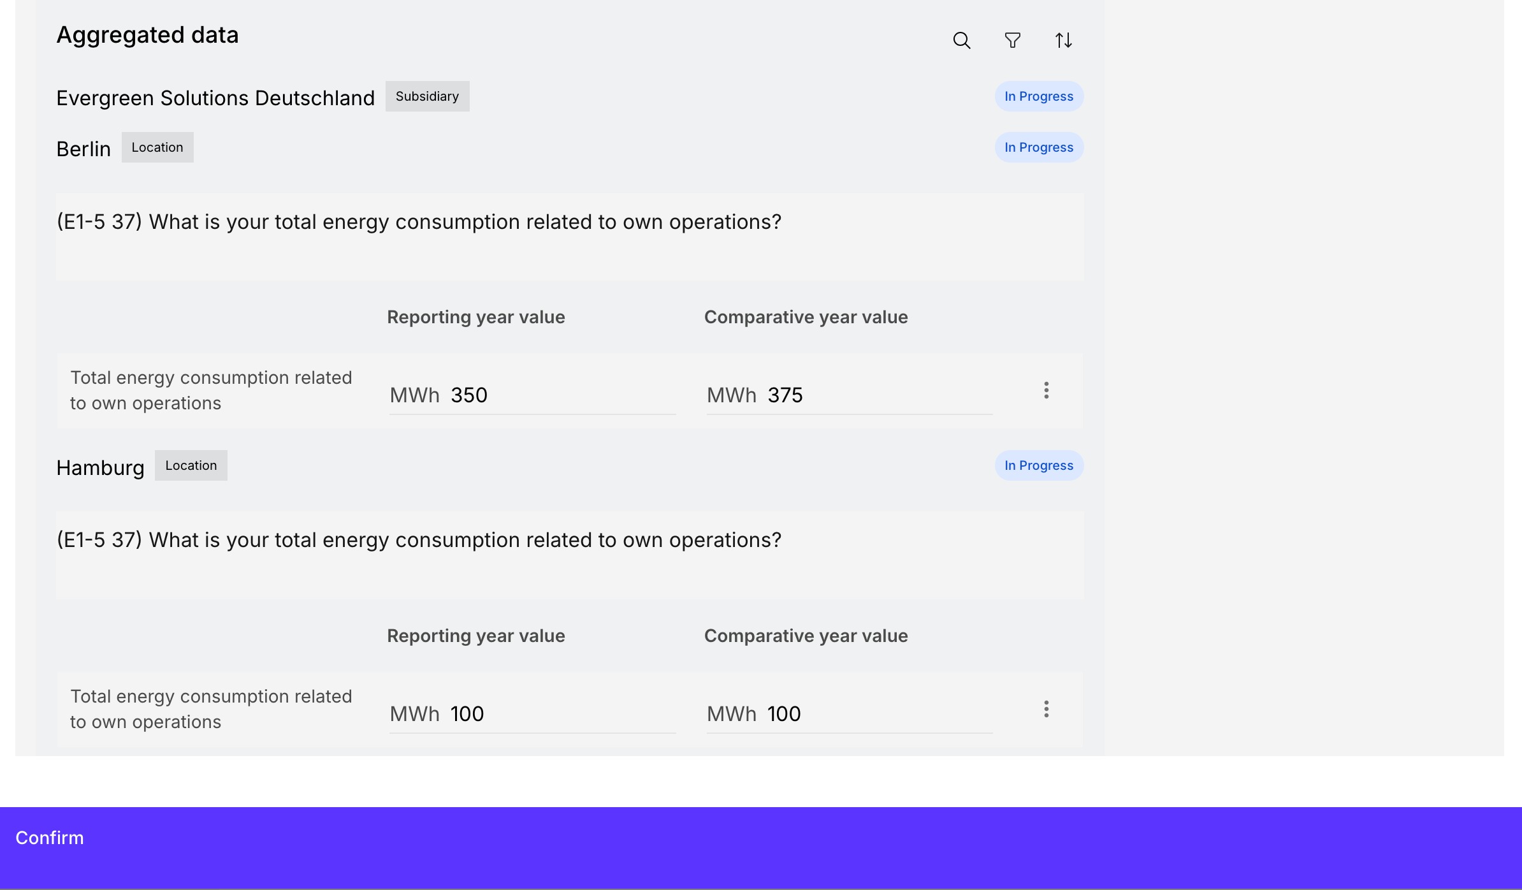The height and width of the screenshot is (890, 1522).
Task: Click Berlin In Progress status badge
Action: click(1039, 147)
